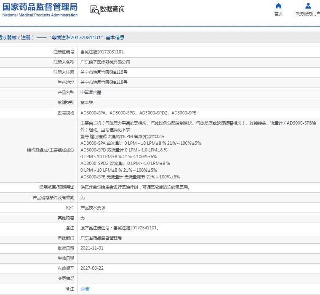Click the bullet icon beside 注
Viewport: 320px width, 295px height.
(x=67, y=289)
